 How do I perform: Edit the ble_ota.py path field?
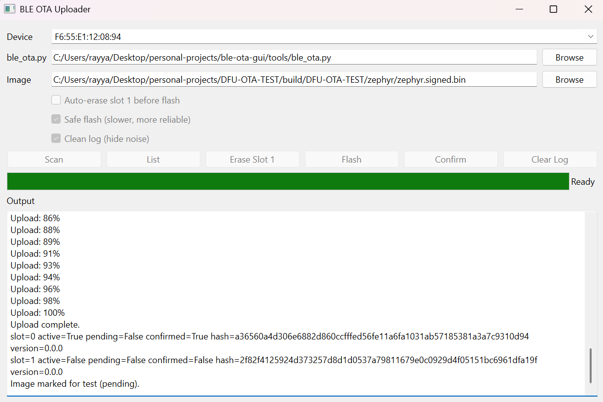point(294,57)
